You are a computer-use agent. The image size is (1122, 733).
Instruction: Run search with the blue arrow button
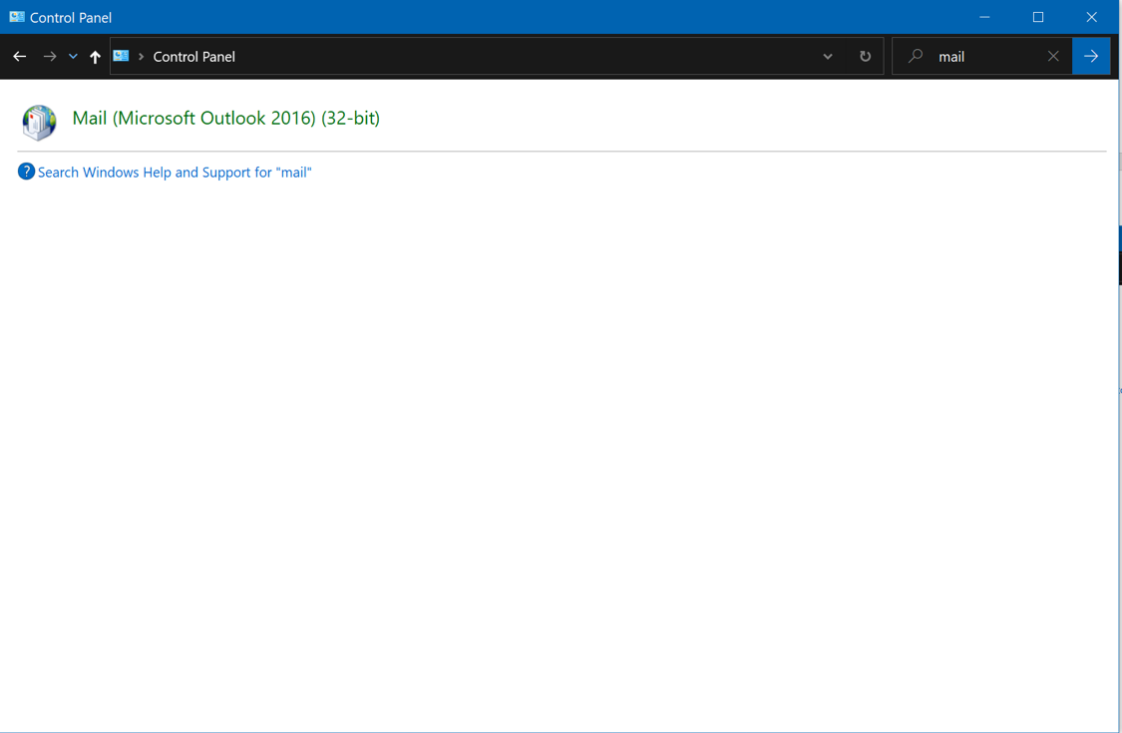tap(1091, 56)
